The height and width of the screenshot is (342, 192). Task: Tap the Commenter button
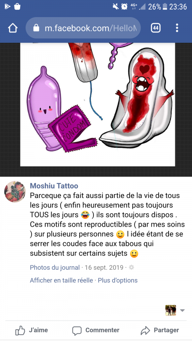(96, 330)
